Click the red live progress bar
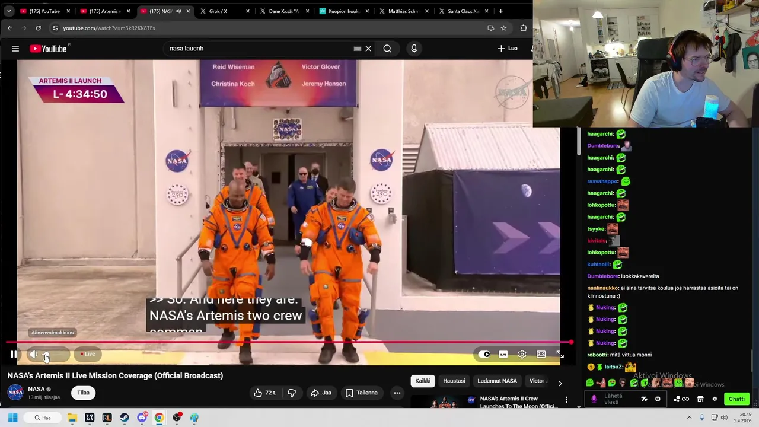 (289, 342)
